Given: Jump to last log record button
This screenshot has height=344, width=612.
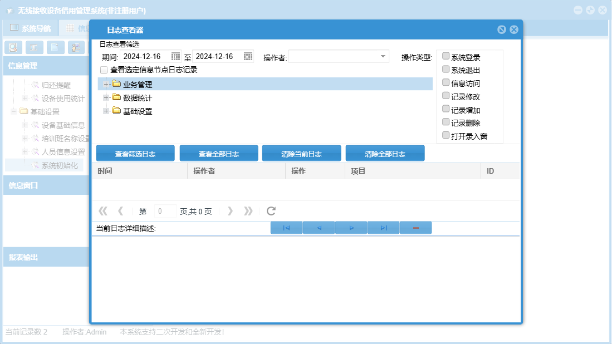Looking at the screenshot, I should (x=383, y=228).
